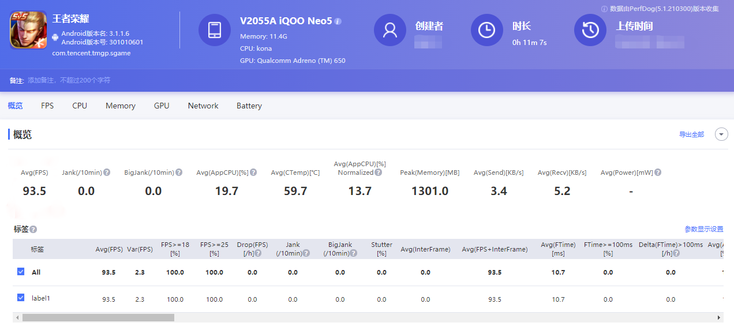Open help icon next to Avg(Power)[mW]
This screenshot has height=330, width=734.
pyautogui.click(x=658, y=172)
